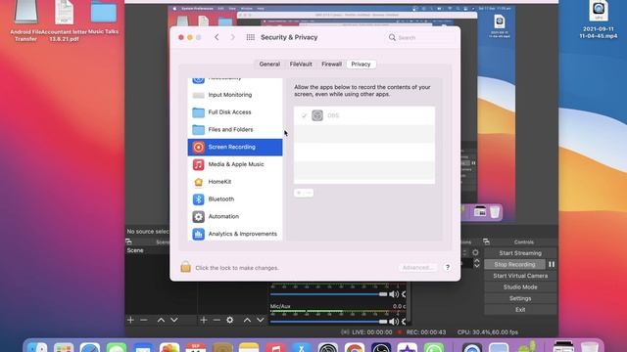Select HomeKit in the privacy list

coord(235,182)
